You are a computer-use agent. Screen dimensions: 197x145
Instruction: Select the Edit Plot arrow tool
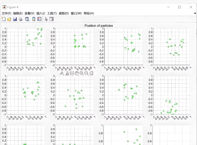pyautogui.click(x=46, y=19)
